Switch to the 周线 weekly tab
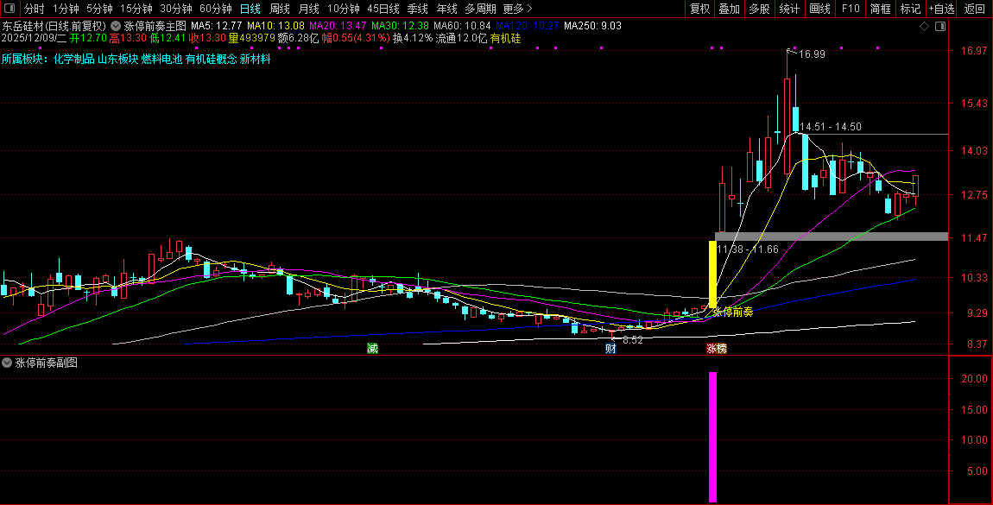993x505 pixels. tap(279, 9)
